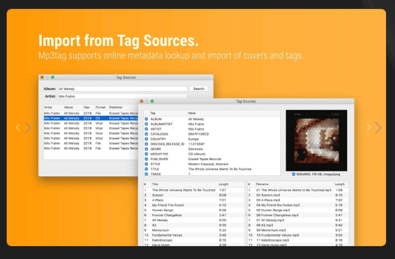Click the value 'Electronic'
395x259 pixels.
point(196,149)
